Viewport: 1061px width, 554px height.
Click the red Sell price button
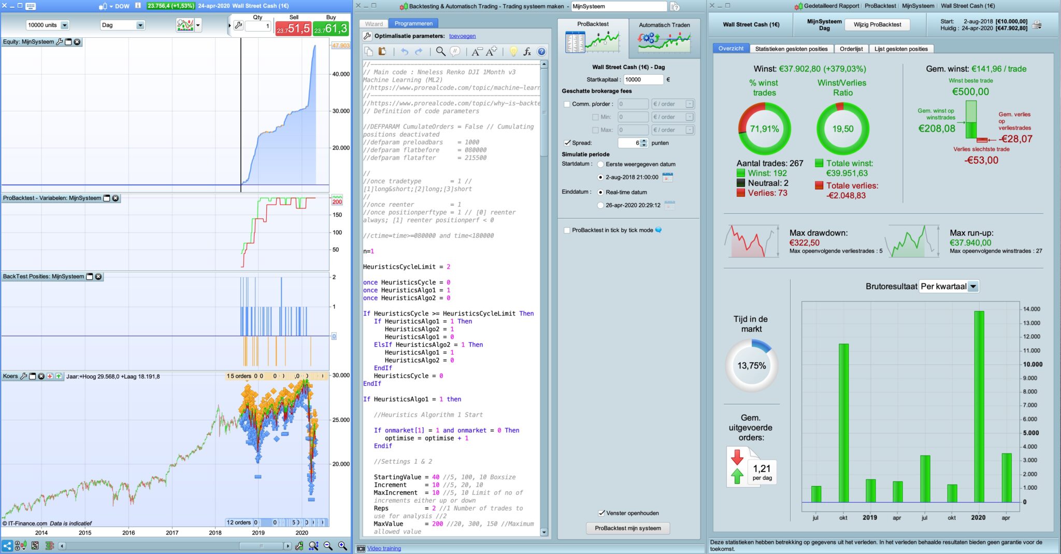tap(293, 29)
